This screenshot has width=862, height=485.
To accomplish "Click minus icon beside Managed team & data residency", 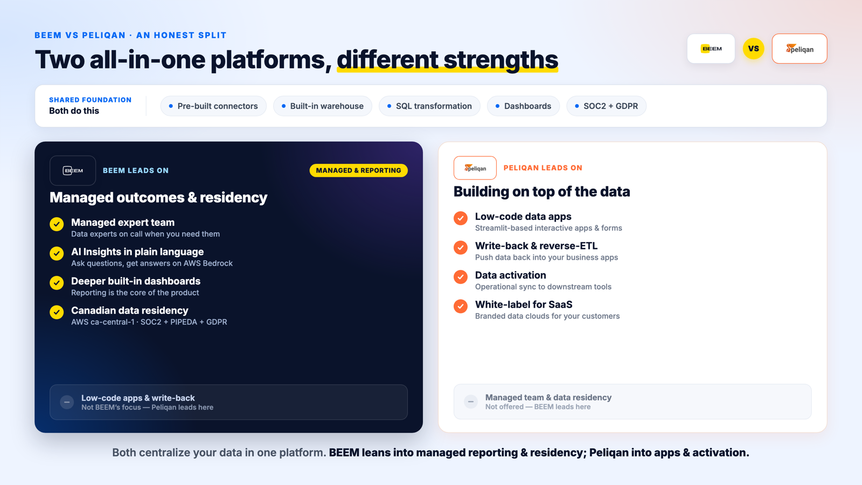I will pos(471,401).
